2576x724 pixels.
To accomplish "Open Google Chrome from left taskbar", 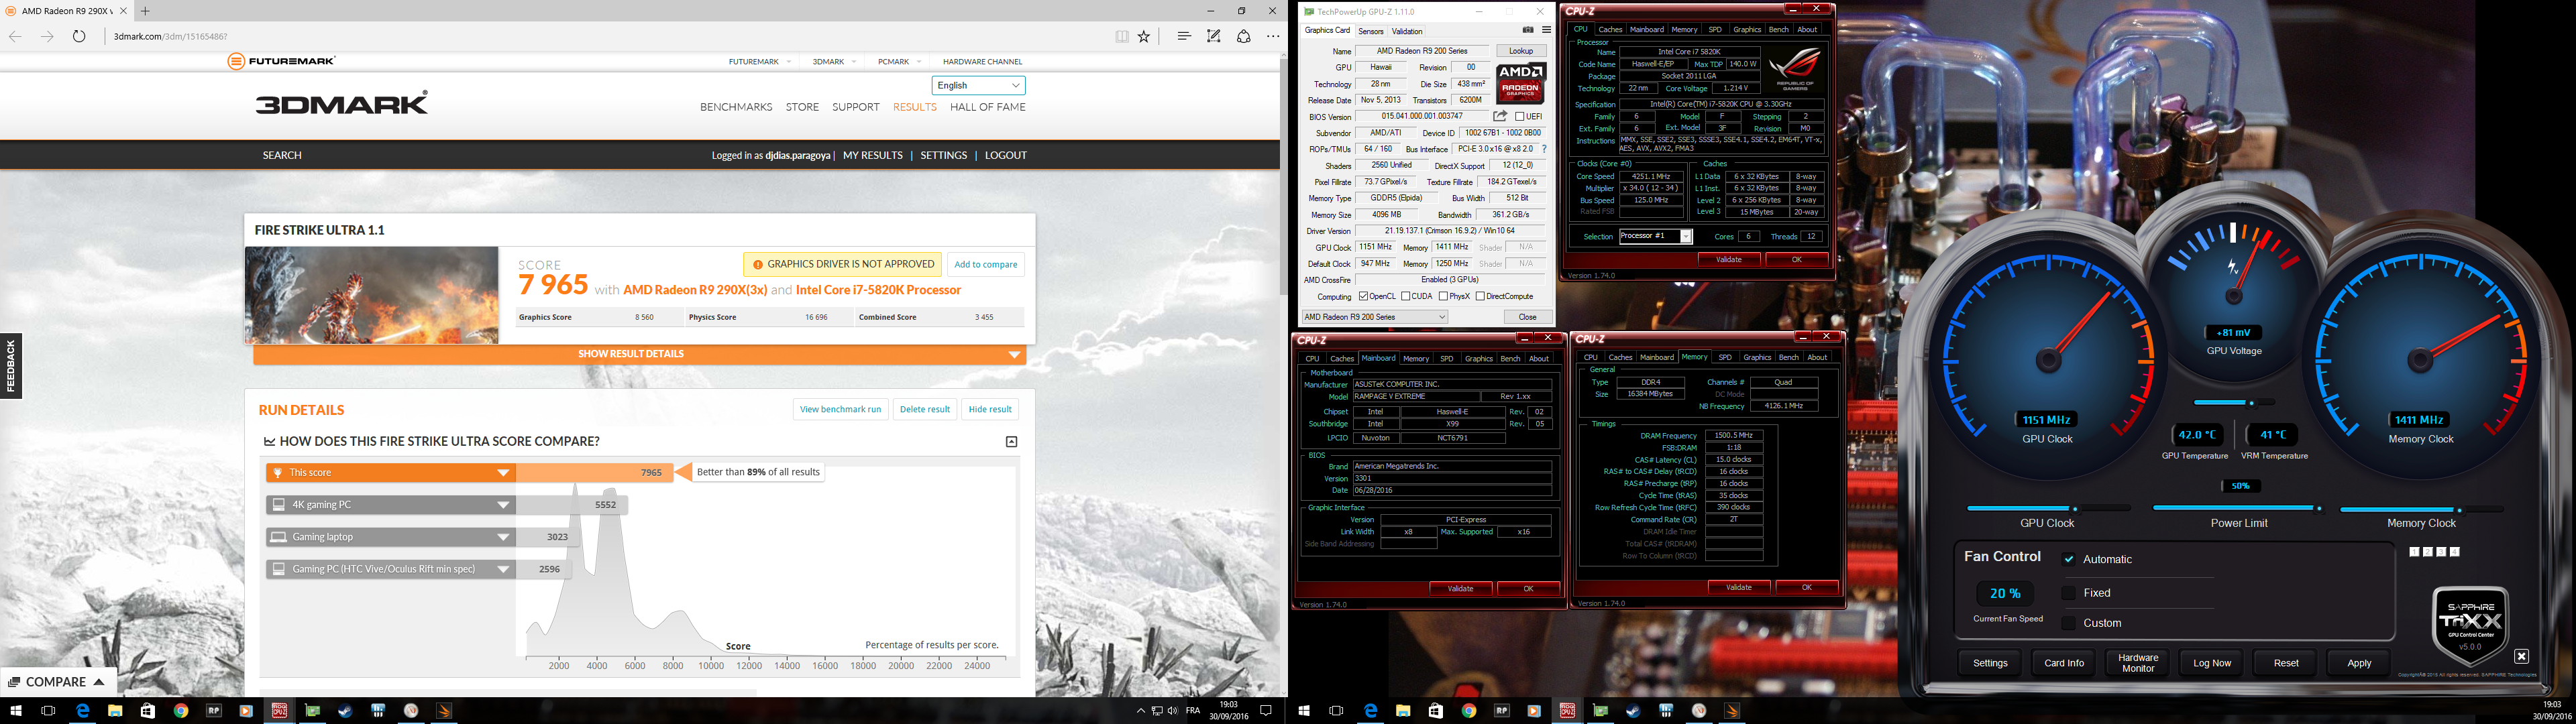I will (181, 711).
